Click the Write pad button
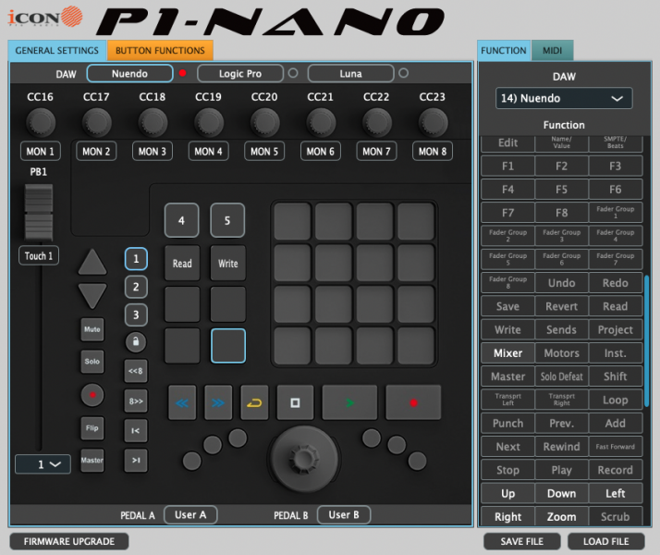The height and width of the screenshot is (555, 660). click(x=227, y=264)
